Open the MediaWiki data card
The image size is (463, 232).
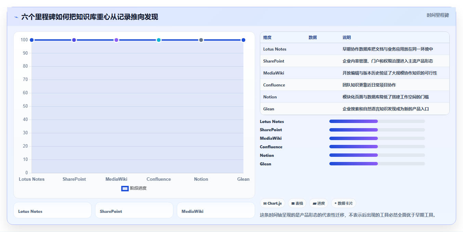tap(216, 210)
